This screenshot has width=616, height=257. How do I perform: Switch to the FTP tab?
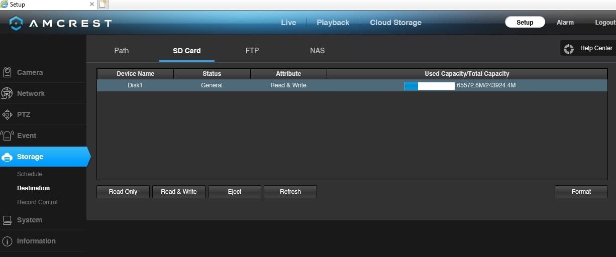(x=252, y=51)
